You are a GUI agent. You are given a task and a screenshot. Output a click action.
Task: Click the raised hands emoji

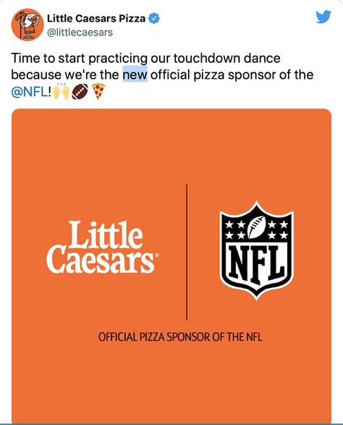click(62, 91)
